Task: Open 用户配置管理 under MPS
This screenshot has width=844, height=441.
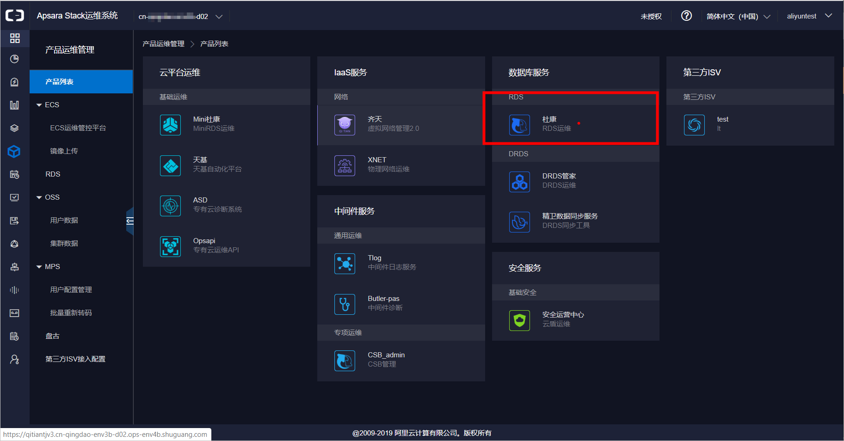Action: coord(71,290)
